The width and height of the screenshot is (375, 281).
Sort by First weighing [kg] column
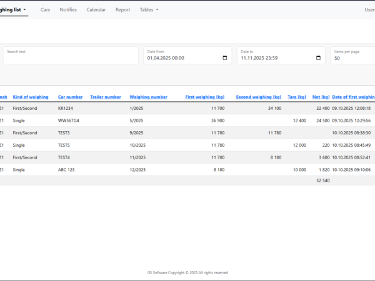point(205,97)
